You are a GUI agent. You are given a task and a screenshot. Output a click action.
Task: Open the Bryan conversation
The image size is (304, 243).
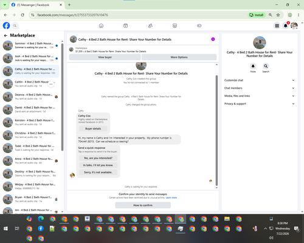(30, 199)
